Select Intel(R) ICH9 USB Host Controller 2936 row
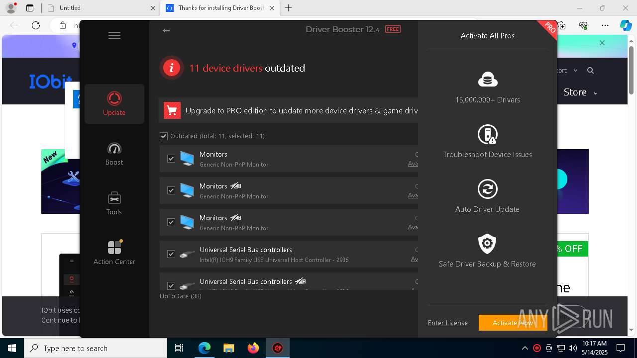This screenshot has height=358, width=637. click(x=289, y=254)
